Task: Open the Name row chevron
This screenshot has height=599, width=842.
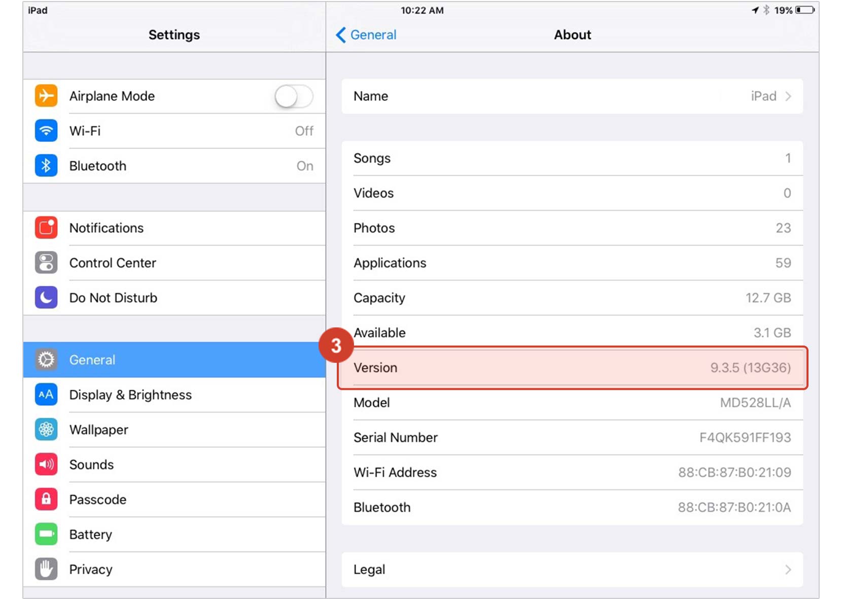Action: [788, 96]
